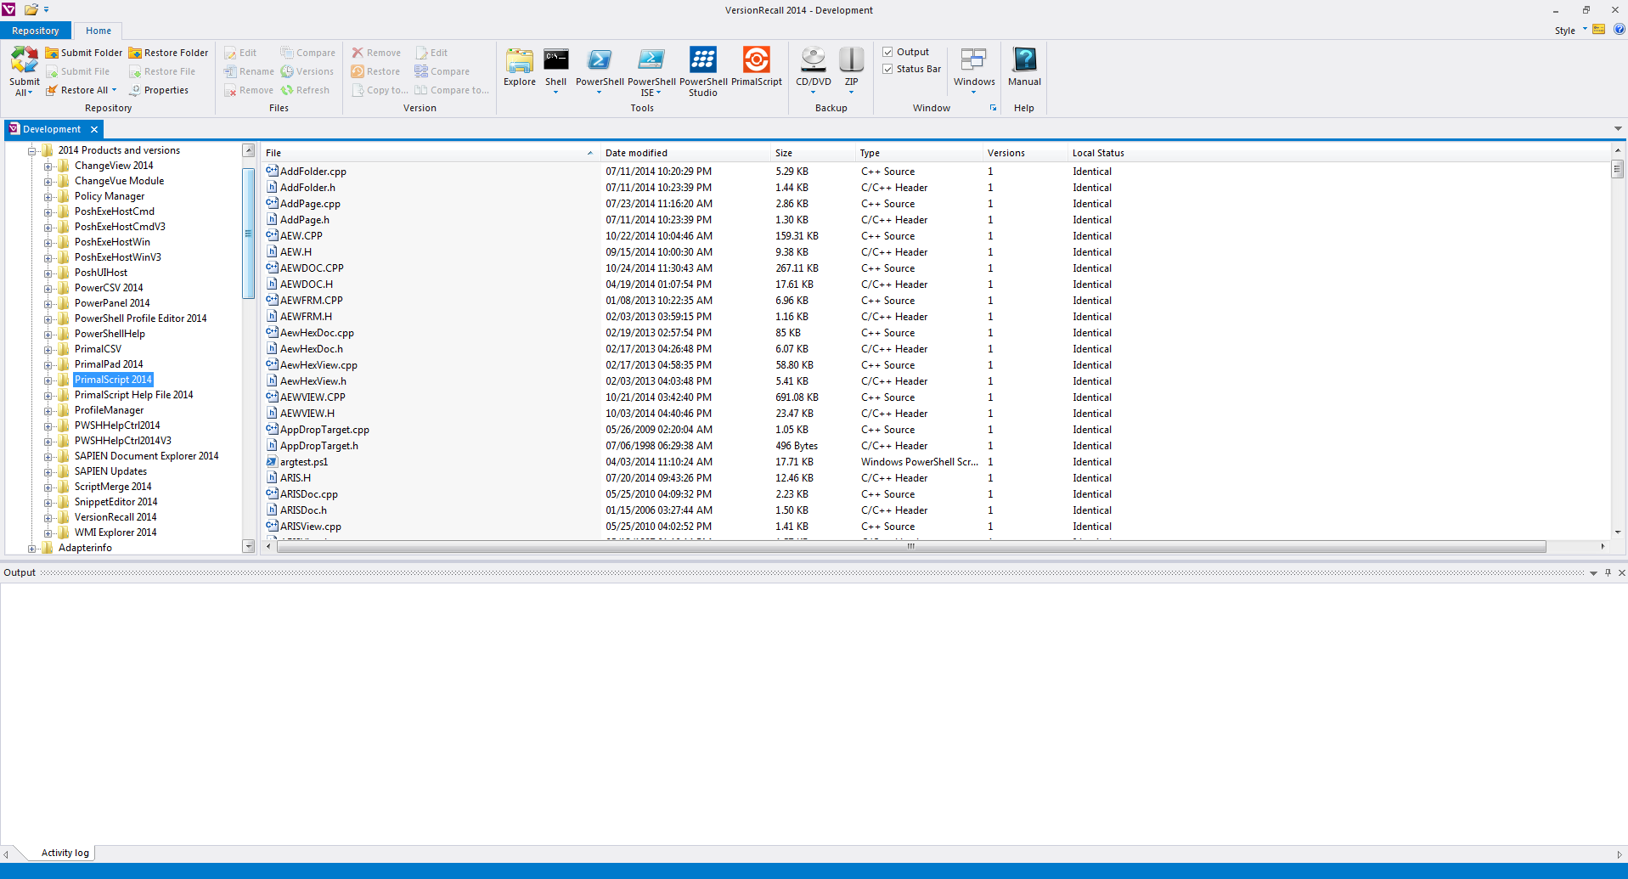Expand the PrimalScript 2014 tree node

48,380
